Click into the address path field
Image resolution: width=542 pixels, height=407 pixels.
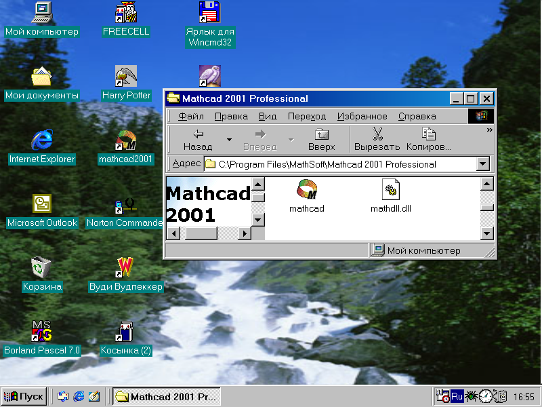click(x=340, y=164)
